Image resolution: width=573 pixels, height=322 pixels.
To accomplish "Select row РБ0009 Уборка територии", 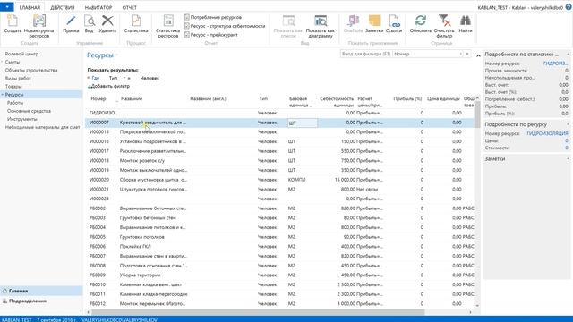I will click(x=279, y=275).
